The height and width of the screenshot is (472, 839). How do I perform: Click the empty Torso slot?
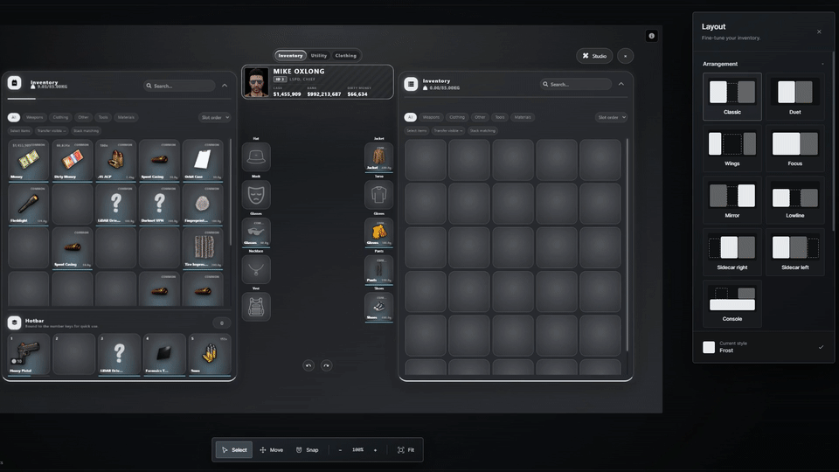[x=378, y=194]
